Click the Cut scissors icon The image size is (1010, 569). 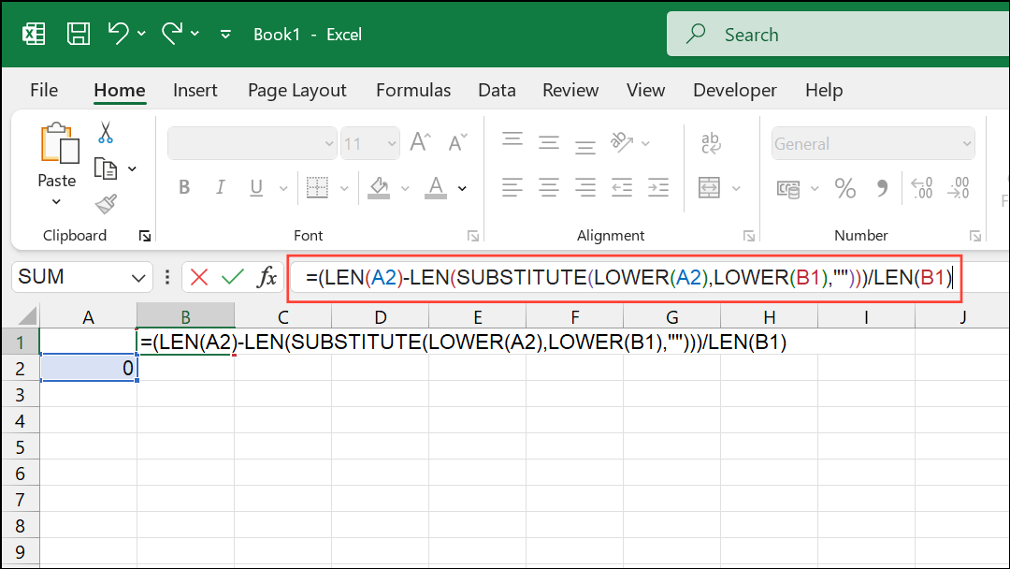coord(105,133)
